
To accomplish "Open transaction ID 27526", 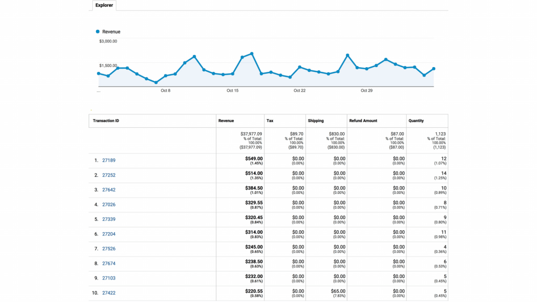I will click(x=109, y=249).
